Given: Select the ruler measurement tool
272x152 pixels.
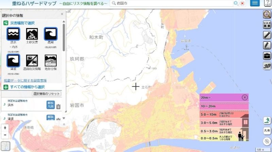Looking at the screenshot, I should point(267,35).
